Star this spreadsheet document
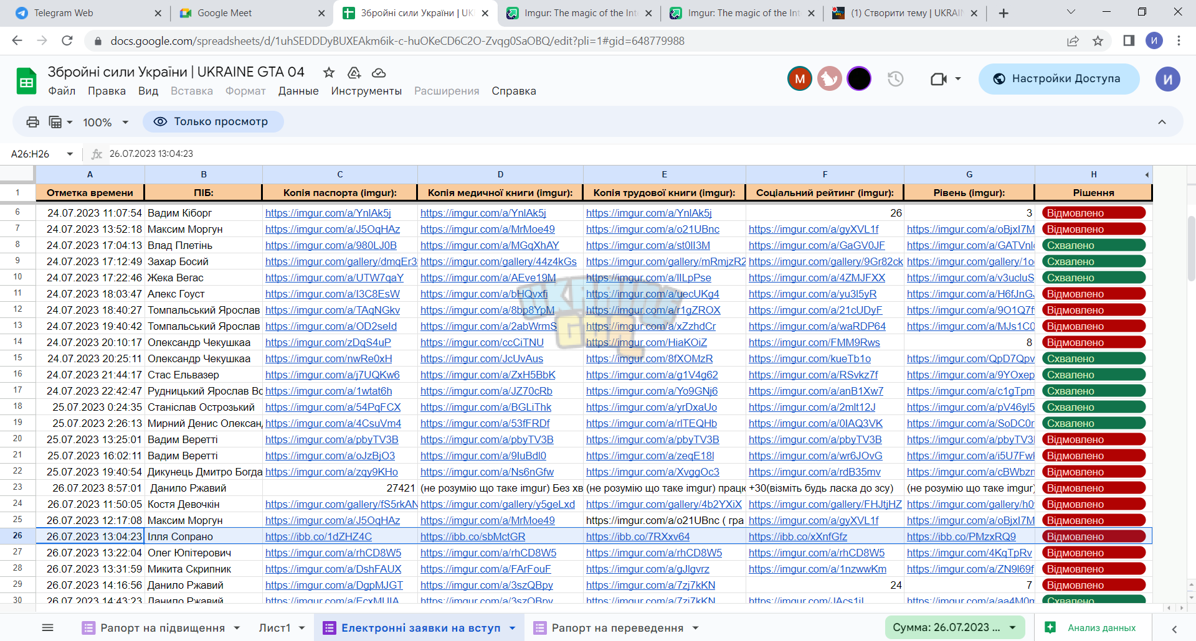This screenshot has height=641, width=1196. click(329, 72)
